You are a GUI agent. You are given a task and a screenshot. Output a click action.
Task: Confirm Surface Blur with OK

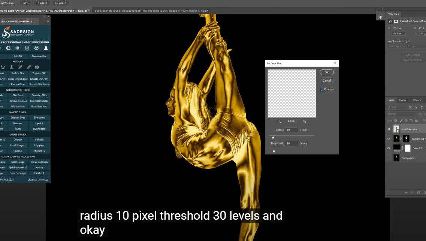coord(327,72)
